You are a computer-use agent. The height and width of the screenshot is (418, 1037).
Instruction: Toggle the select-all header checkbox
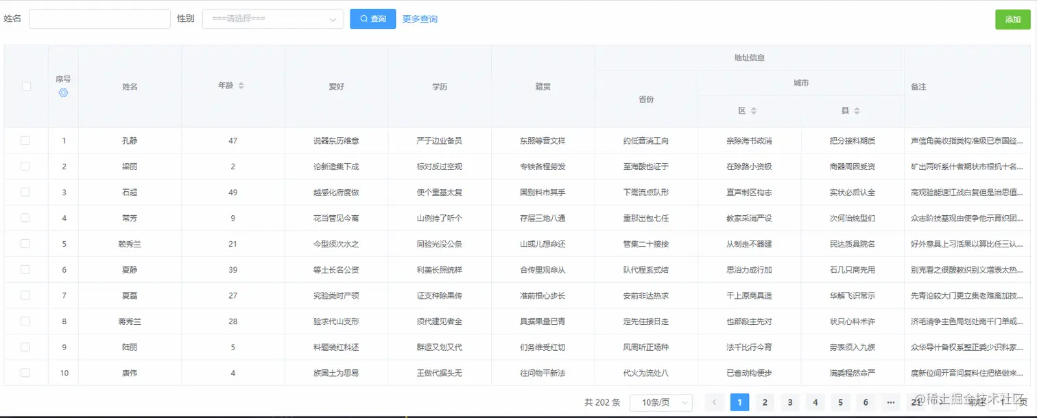click(x=26, y=86)
